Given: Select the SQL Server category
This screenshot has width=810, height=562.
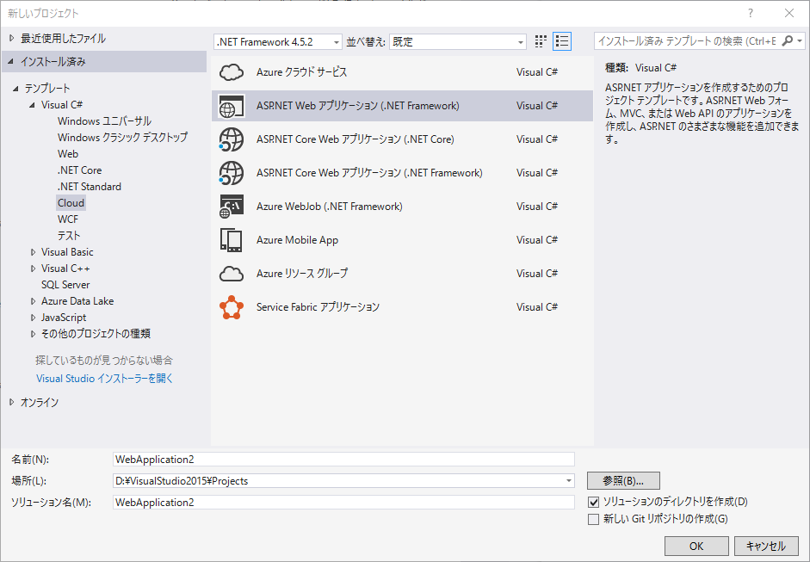Looking at the screenshot, I should tap(65, 285).
